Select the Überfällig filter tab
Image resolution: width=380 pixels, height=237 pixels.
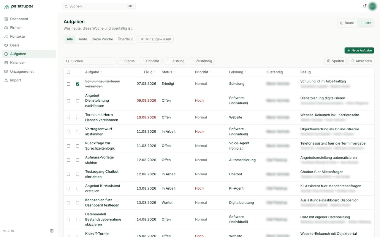click(126, 39)
